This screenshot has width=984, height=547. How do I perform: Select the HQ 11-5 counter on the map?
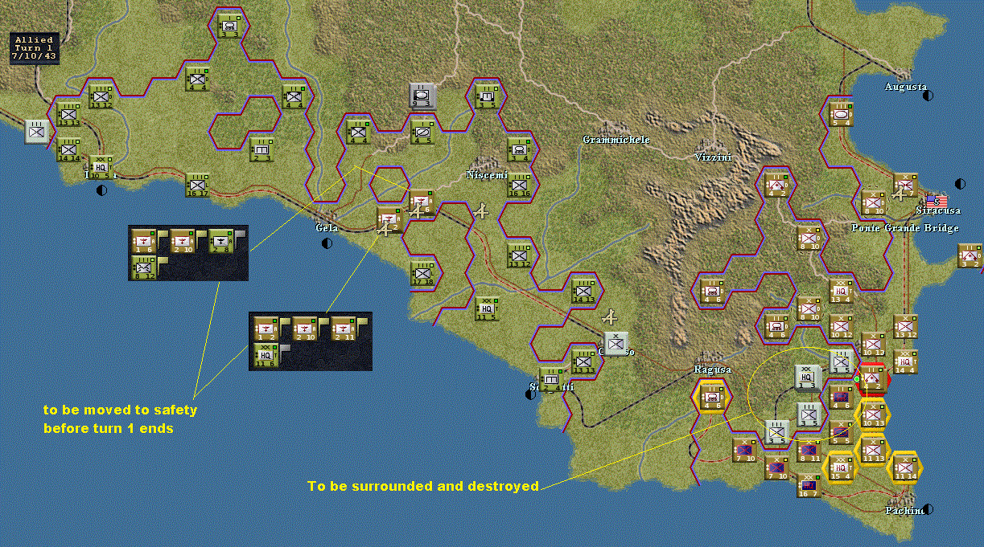(487, 308)
